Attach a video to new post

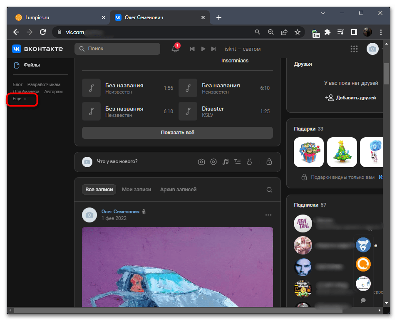tap(213, 162)
